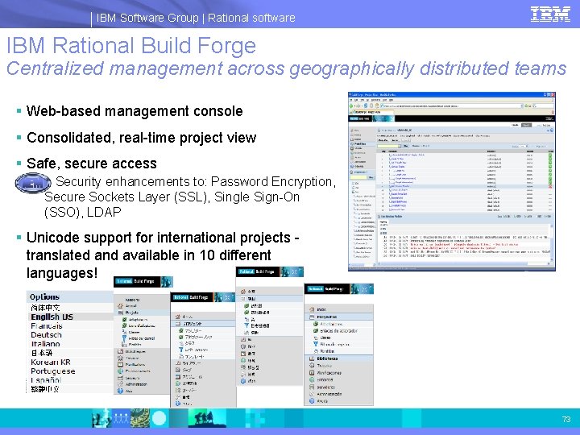The image size is (580, 435).
Task: Click blue IBM oval badge beside Security text
Action: coord(33,184)
